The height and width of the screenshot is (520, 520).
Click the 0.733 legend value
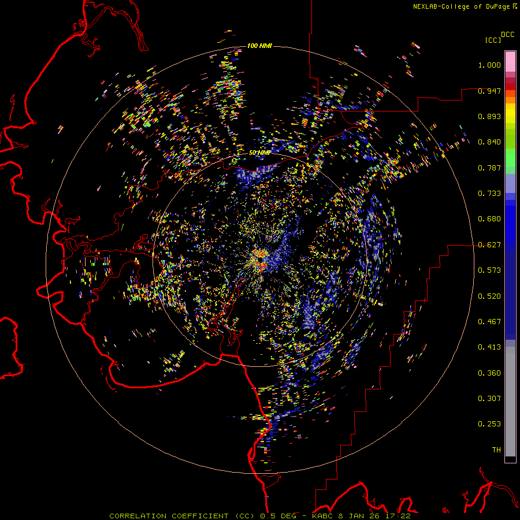pos(489,194)
